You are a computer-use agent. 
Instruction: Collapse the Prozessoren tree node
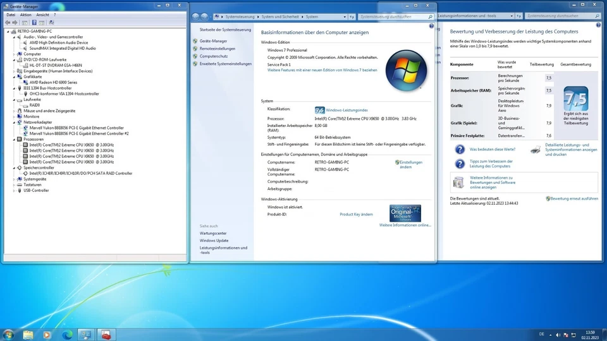point(15,139)
